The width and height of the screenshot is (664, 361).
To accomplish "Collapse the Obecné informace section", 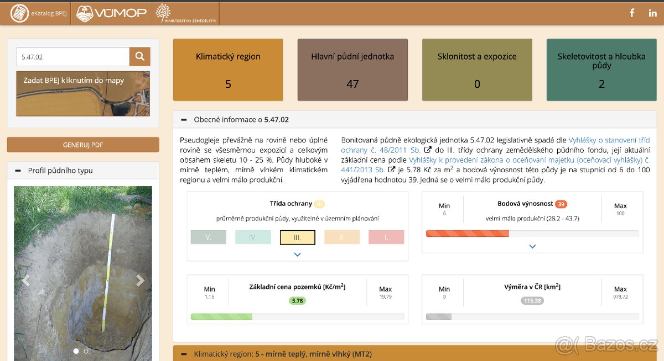I will point(183,119).
